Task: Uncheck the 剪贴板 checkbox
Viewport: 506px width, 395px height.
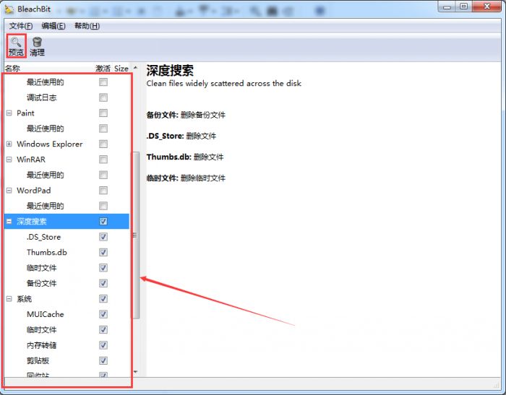Action: (103, 361)
